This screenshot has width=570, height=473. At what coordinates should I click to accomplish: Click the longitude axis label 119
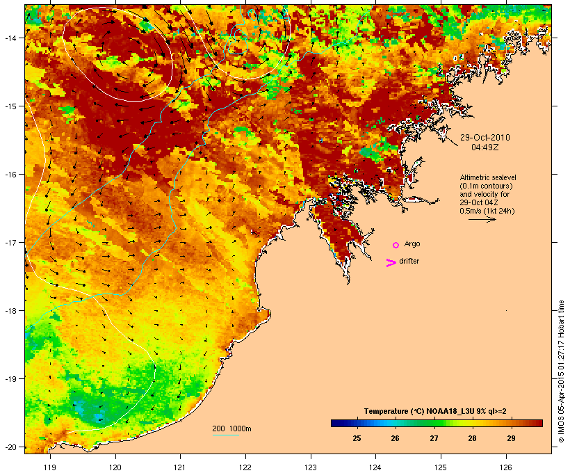point(50,467)
